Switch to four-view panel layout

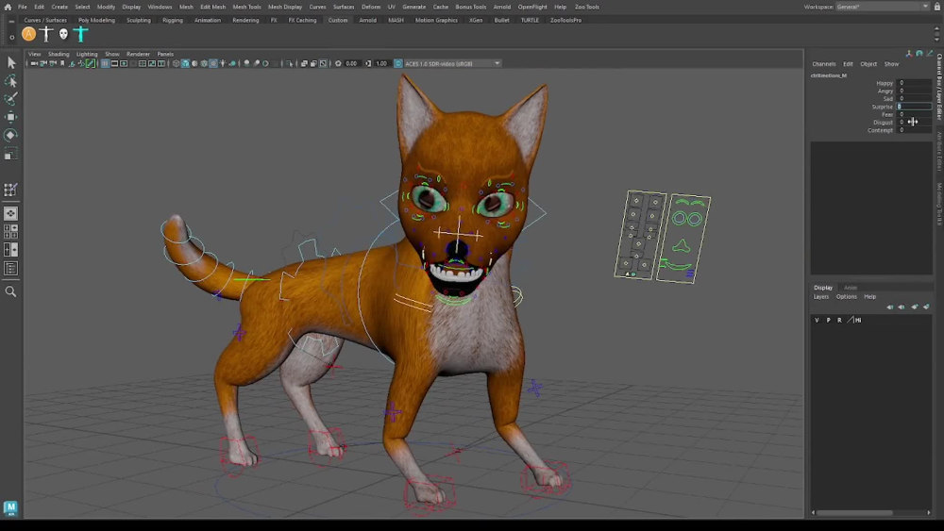point(10,231)
